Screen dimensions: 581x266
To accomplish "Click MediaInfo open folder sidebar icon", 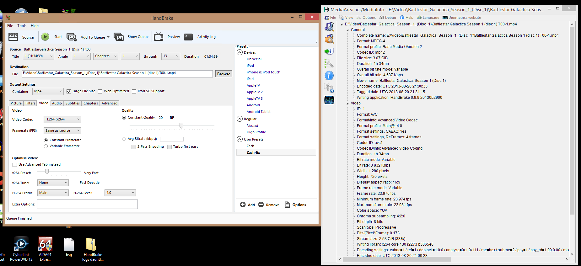I will (329, 39).
